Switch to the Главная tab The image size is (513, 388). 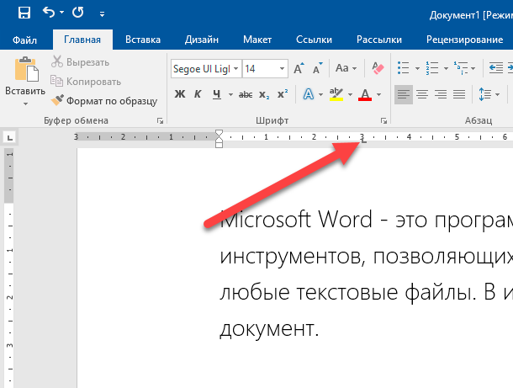82,40
